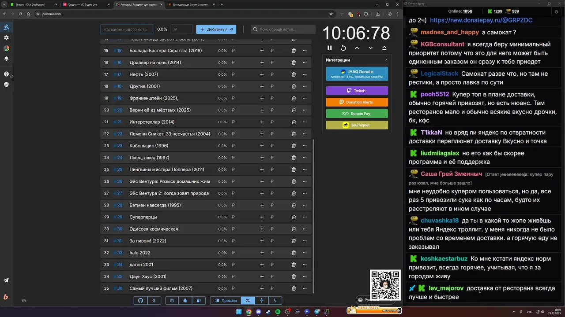This screenshot has width=565, height=317.
Task: Open the Telegram paper-plane icon in sidebar
Action: click(x=6, y=280)
